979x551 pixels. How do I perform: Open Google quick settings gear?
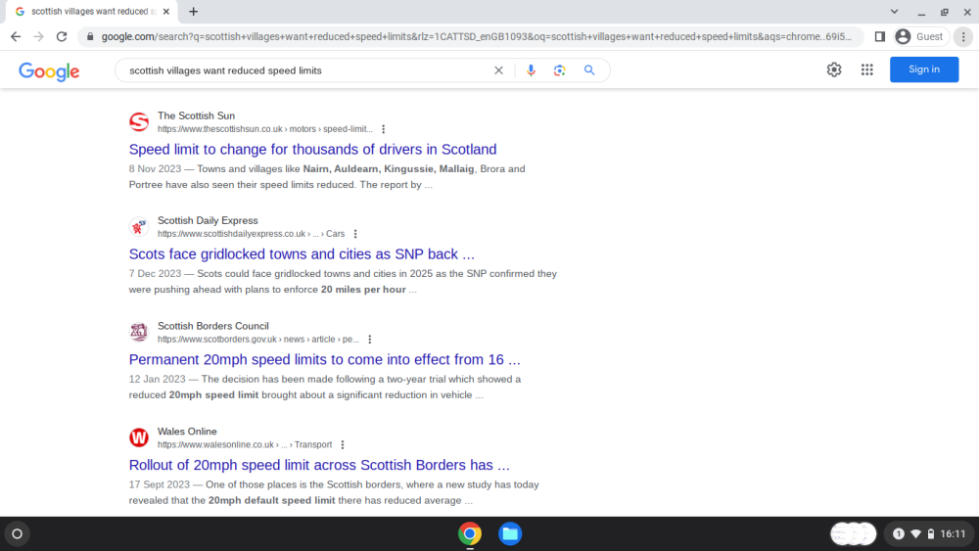(834, 69)
